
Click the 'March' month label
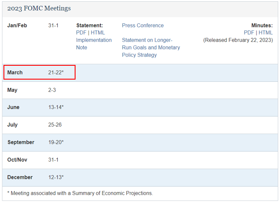pos(15,72)
